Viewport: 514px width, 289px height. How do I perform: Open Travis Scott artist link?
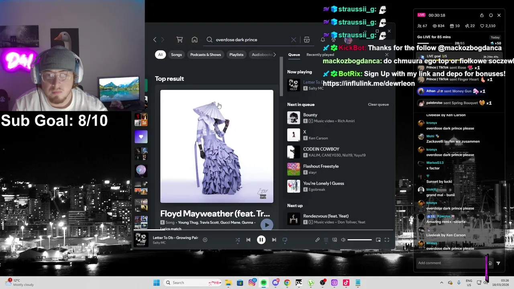(209, 222)
